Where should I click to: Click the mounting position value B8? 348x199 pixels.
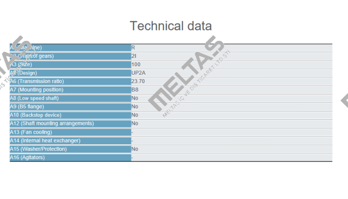tap(135, 90)
